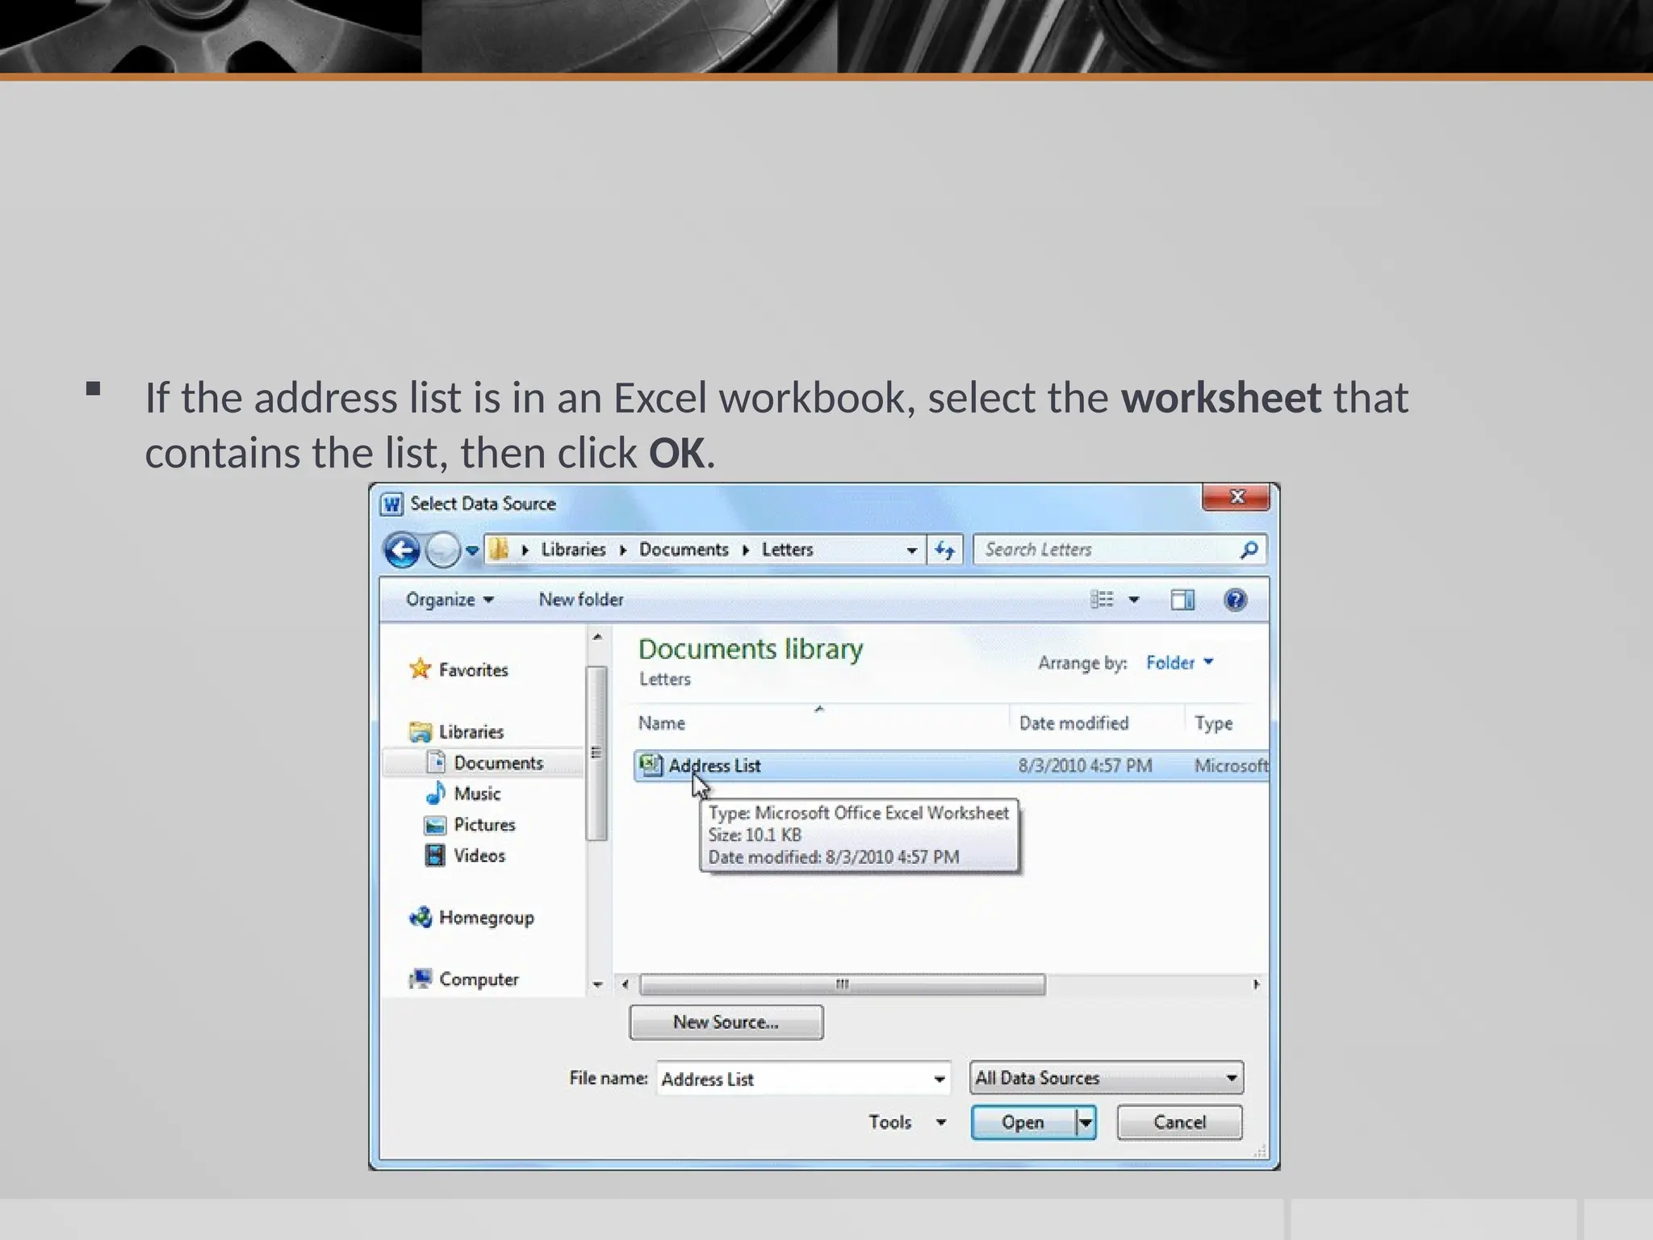Click the Forward navigation arrow
The height and width of the screenshot is (1240, 1653).
[x=441, y=551]
